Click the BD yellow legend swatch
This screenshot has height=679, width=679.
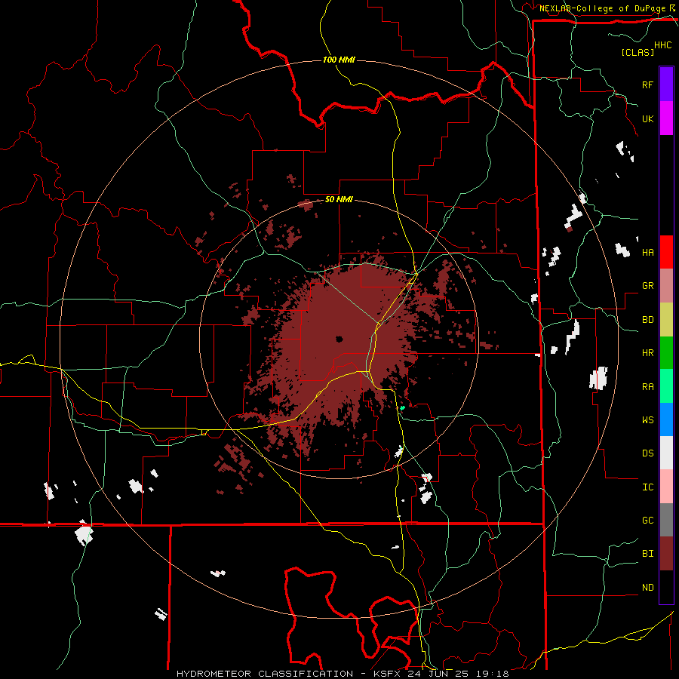[x=666, y=320]
